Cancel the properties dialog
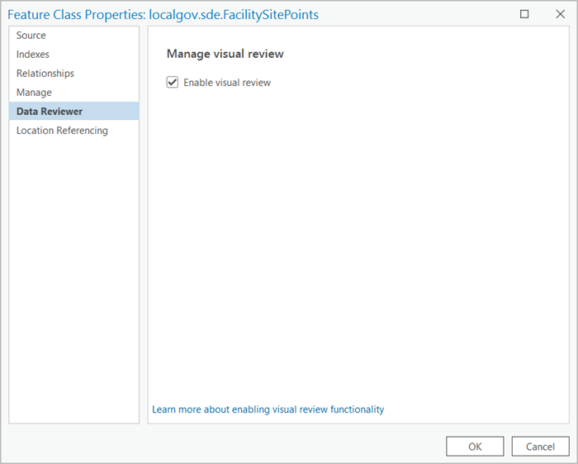Viewport: 578px width, 464px height. pos(540,447)
